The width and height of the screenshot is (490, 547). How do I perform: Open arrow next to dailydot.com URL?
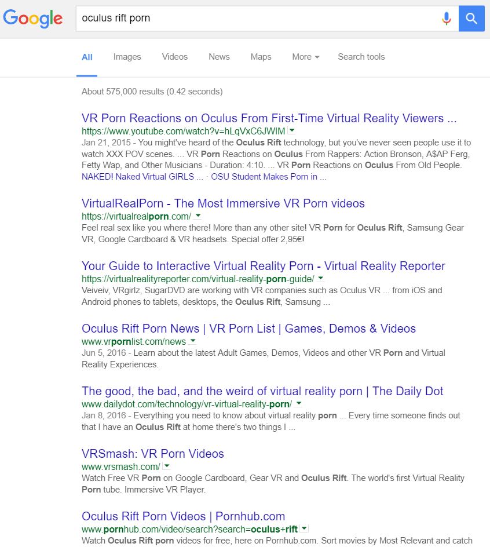298,404
